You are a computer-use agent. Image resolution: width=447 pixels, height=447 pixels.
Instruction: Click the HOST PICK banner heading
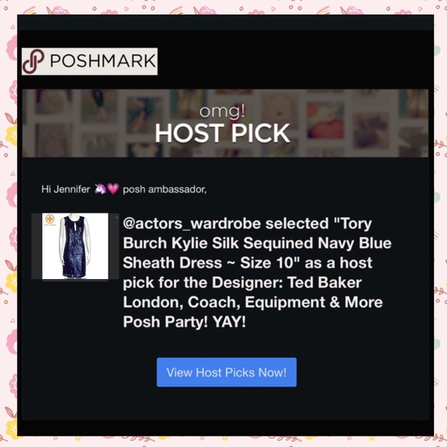[223, 133]
